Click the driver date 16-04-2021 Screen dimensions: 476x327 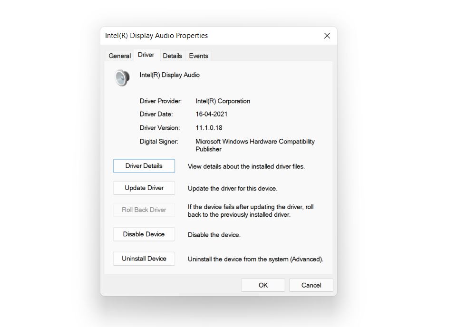tap(211, 114)
